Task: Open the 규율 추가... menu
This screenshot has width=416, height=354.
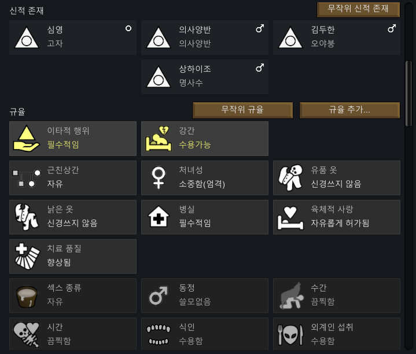Action: [349, 110]
